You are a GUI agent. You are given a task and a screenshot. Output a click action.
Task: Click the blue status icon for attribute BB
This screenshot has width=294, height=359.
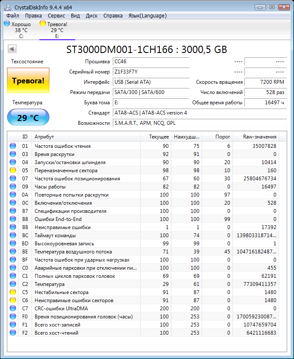point(13,227)
